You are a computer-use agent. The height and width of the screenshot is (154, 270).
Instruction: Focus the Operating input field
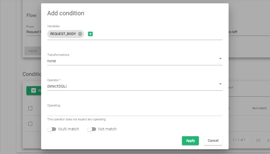point(135,111)
